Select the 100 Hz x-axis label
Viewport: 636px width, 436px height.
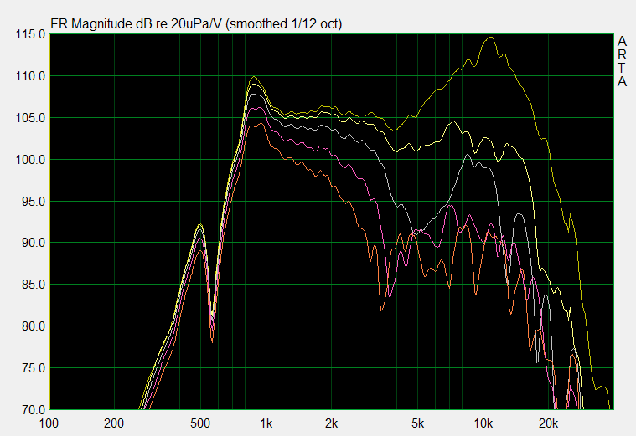49,423
